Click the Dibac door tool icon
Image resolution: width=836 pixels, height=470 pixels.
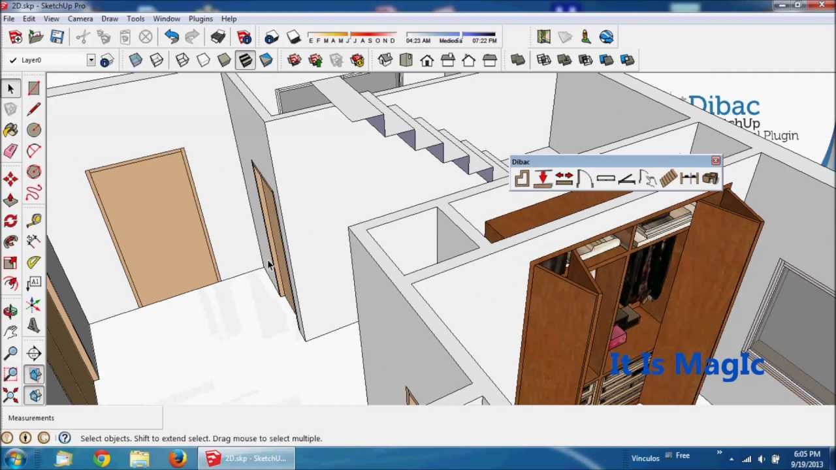click(584, 178)
